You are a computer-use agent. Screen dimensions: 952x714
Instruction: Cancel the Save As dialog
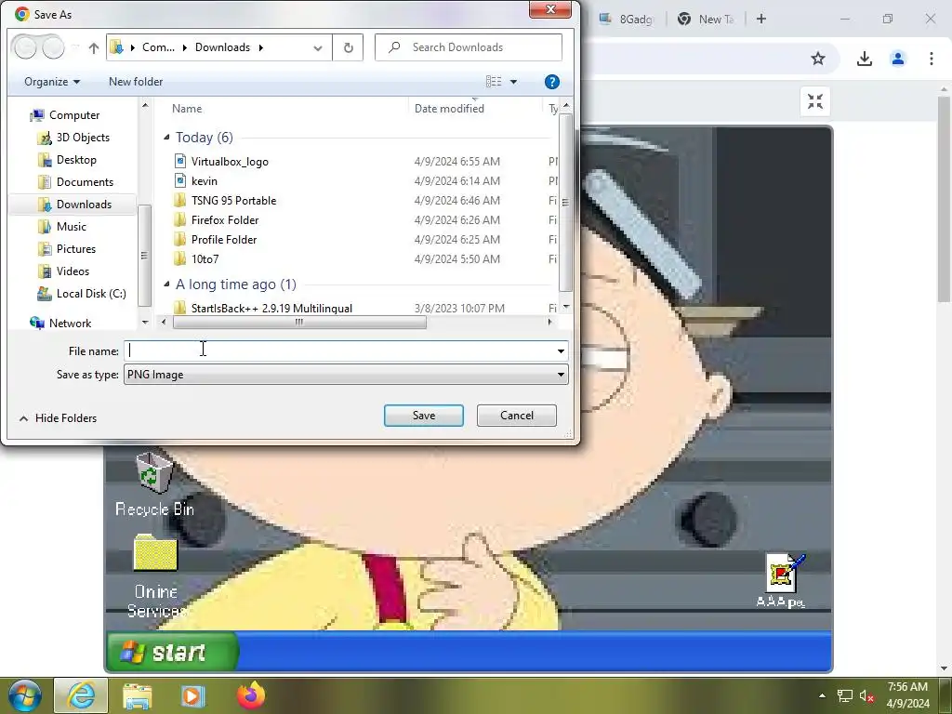click(517, 416)
